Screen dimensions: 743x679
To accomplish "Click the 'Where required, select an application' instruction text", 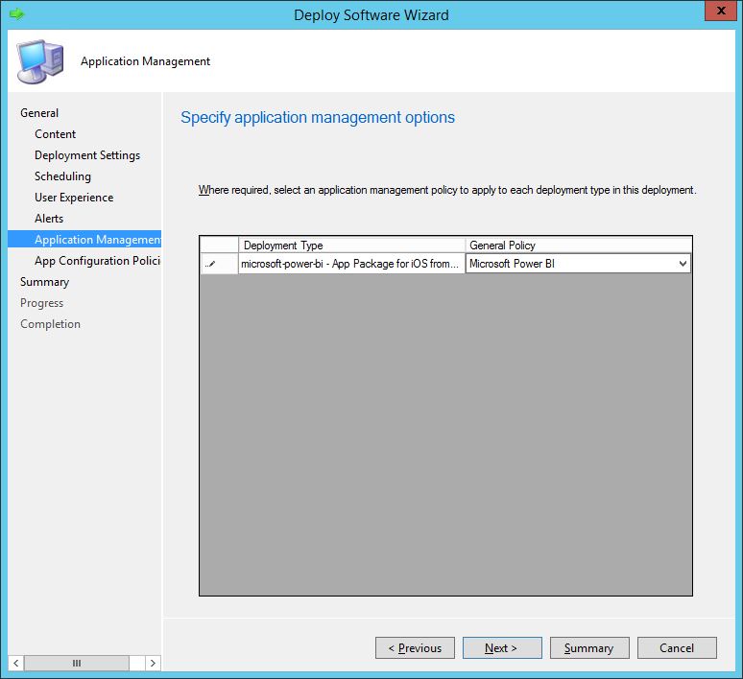I will click(x=447, y=190).
